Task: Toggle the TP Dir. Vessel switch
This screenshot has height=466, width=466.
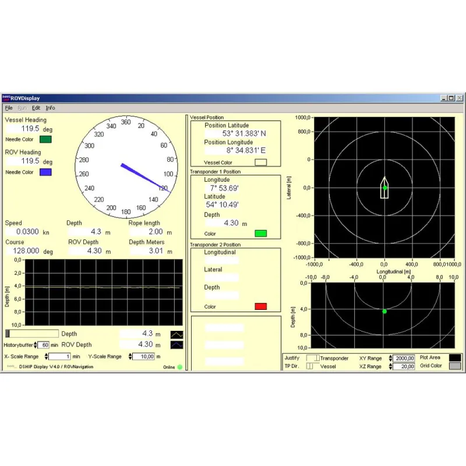Action: point(313,366)
